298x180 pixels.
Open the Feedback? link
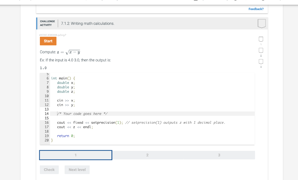(x=256, y=9)
